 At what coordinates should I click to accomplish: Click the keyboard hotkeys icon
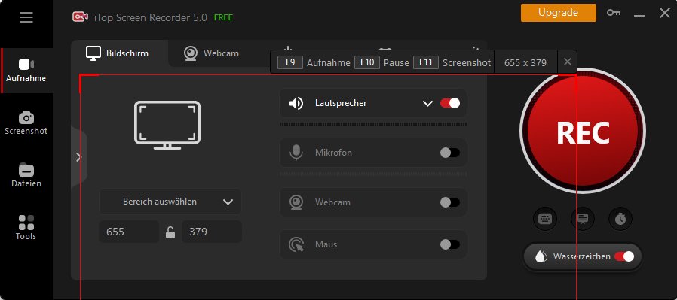click(x=545, y=219)
